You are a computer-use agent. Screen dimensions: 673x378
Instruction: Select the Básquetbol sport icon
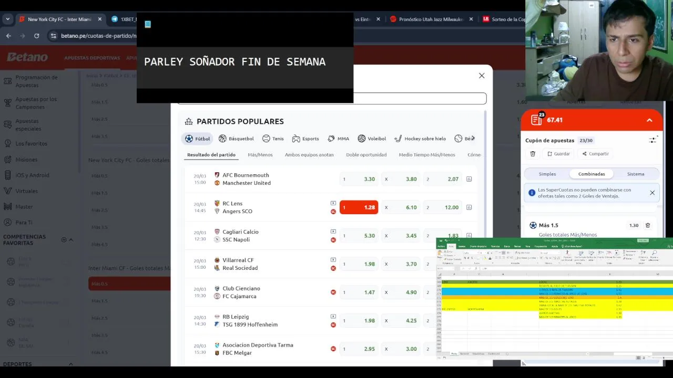click(x=236, y=139)
